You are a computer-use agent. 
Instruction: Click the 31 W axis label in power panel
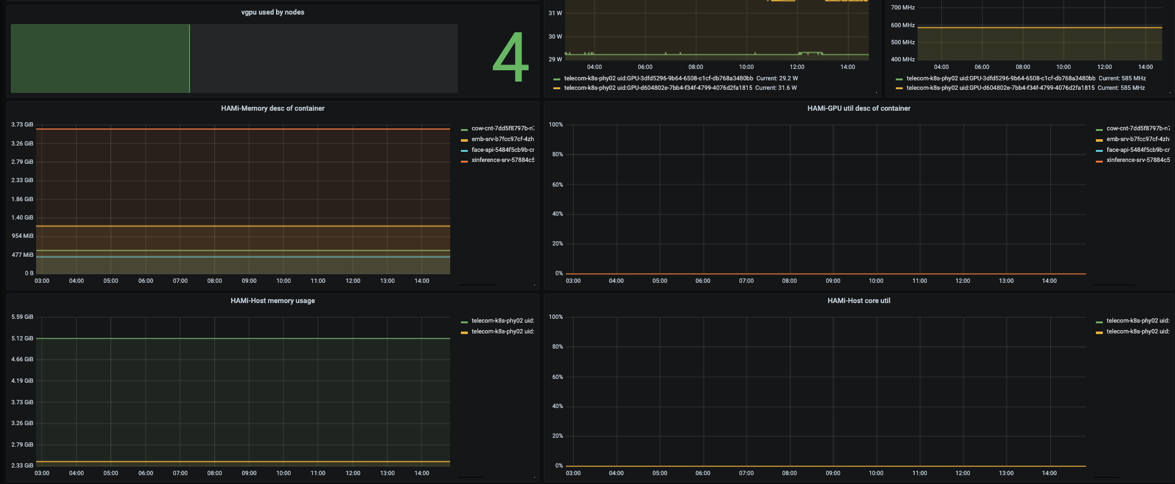555,13
